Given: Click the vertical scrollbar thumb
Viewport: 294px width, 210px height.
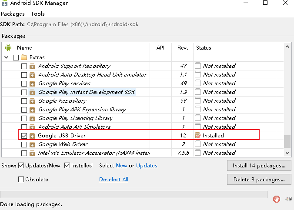Looking at the screenshot, I should pos(287,142).
